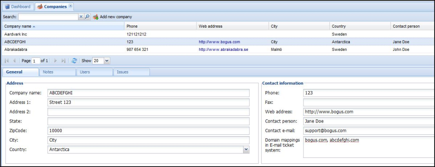
Task: Click the Malmö city cell
Action: coord(276,49)
